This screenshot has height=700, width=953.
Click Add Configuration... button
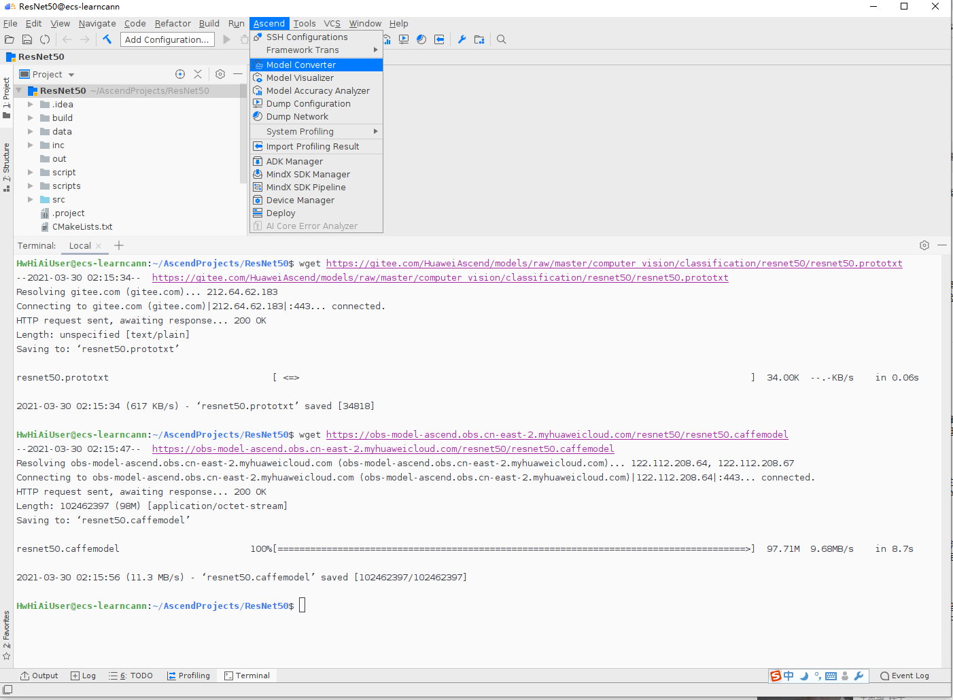pyautogui.click(x=167, y=39)
